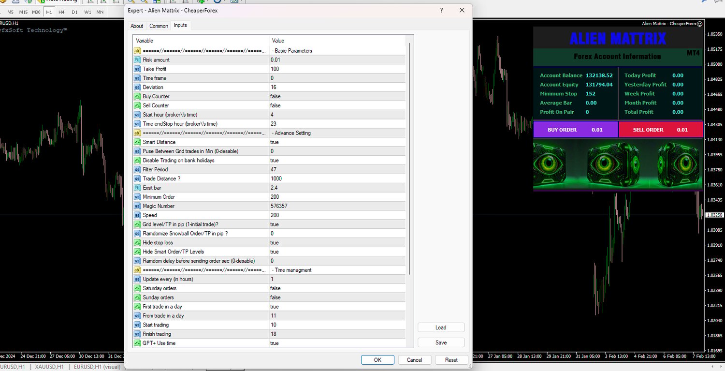The height and width of the screenshot is (371, 725).
Task: Click the purple BUY ORDER button
Action: click(x=575, y=130)
